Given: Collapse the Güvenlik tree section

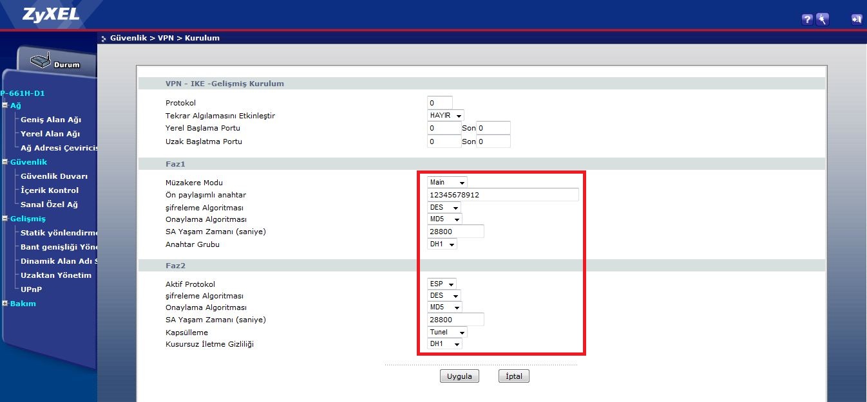Looking at the screenshot, I should [x=5, y=162].
